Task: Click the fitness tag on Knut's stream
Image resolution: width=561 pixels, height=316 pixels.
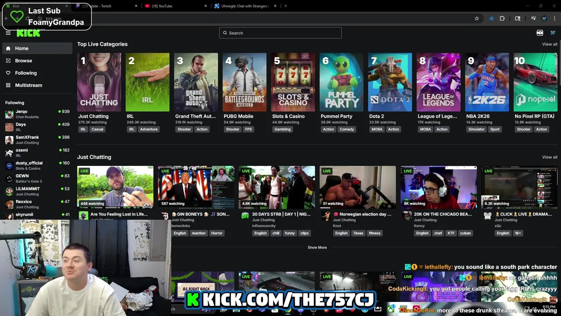Action: 375,233
